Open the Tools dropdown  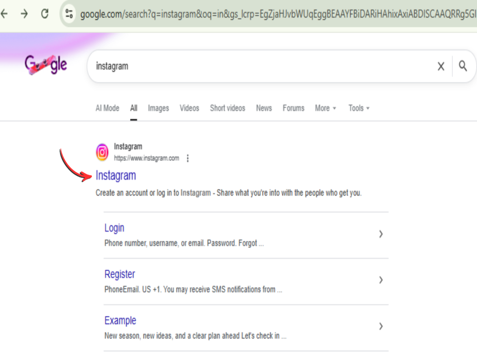point(359,108)
